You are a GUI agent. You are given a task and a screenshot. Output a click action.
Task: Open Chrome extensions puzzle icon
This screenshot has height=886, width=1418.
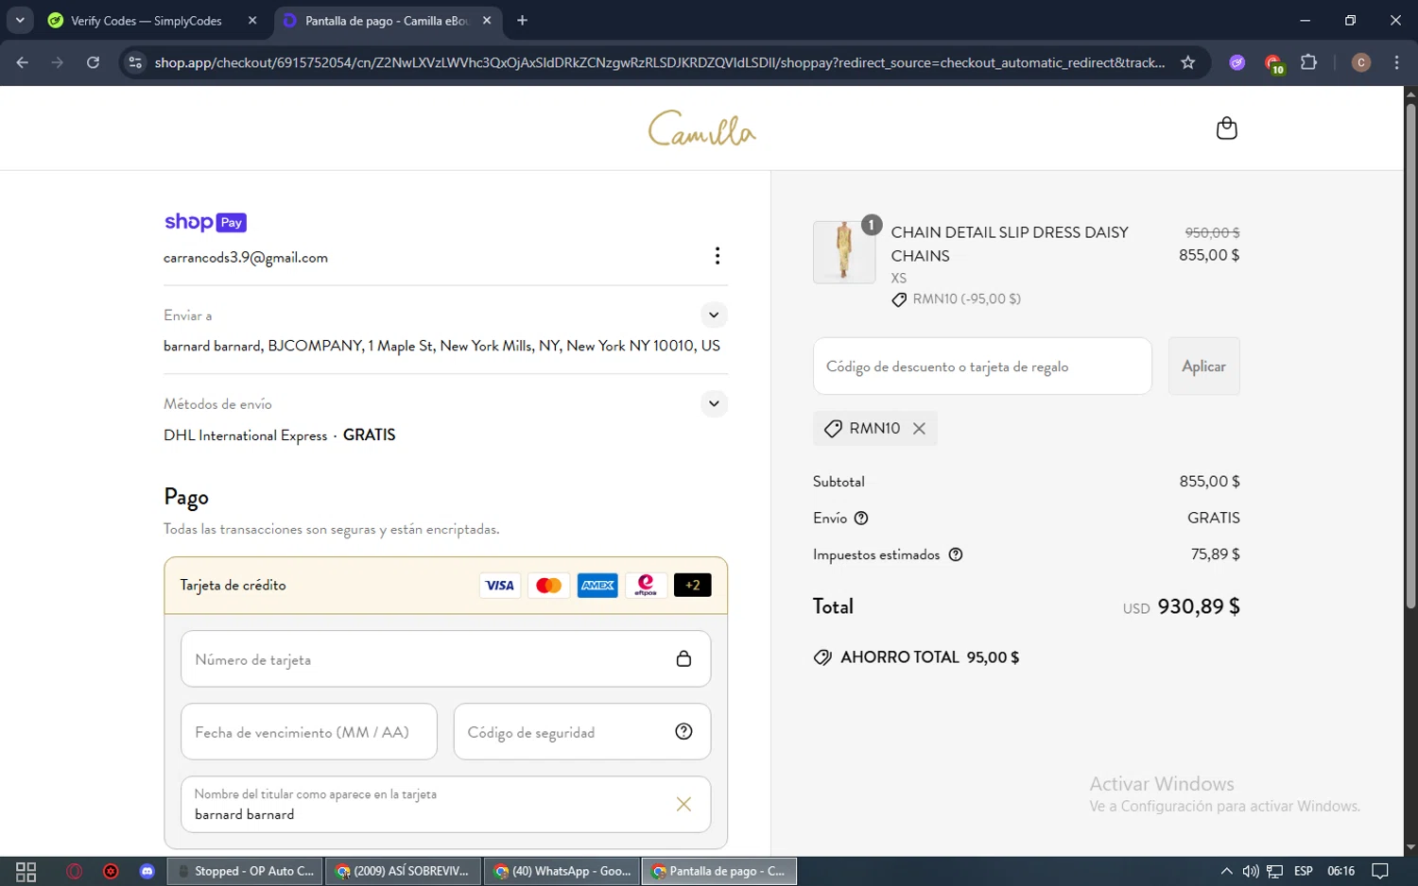1308,62
